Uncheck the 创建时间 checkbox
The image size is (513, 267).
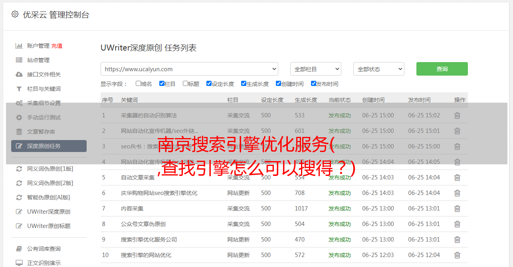tap(278, 84)
